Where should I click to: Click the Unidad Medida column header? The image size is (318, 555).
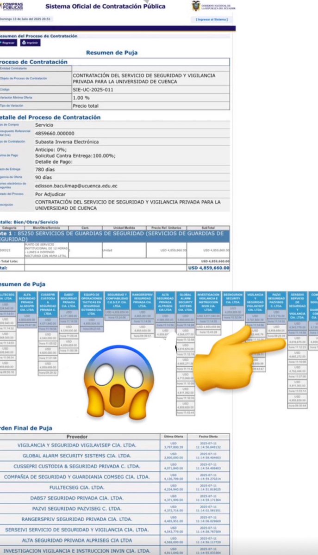(x=123, y=228)
